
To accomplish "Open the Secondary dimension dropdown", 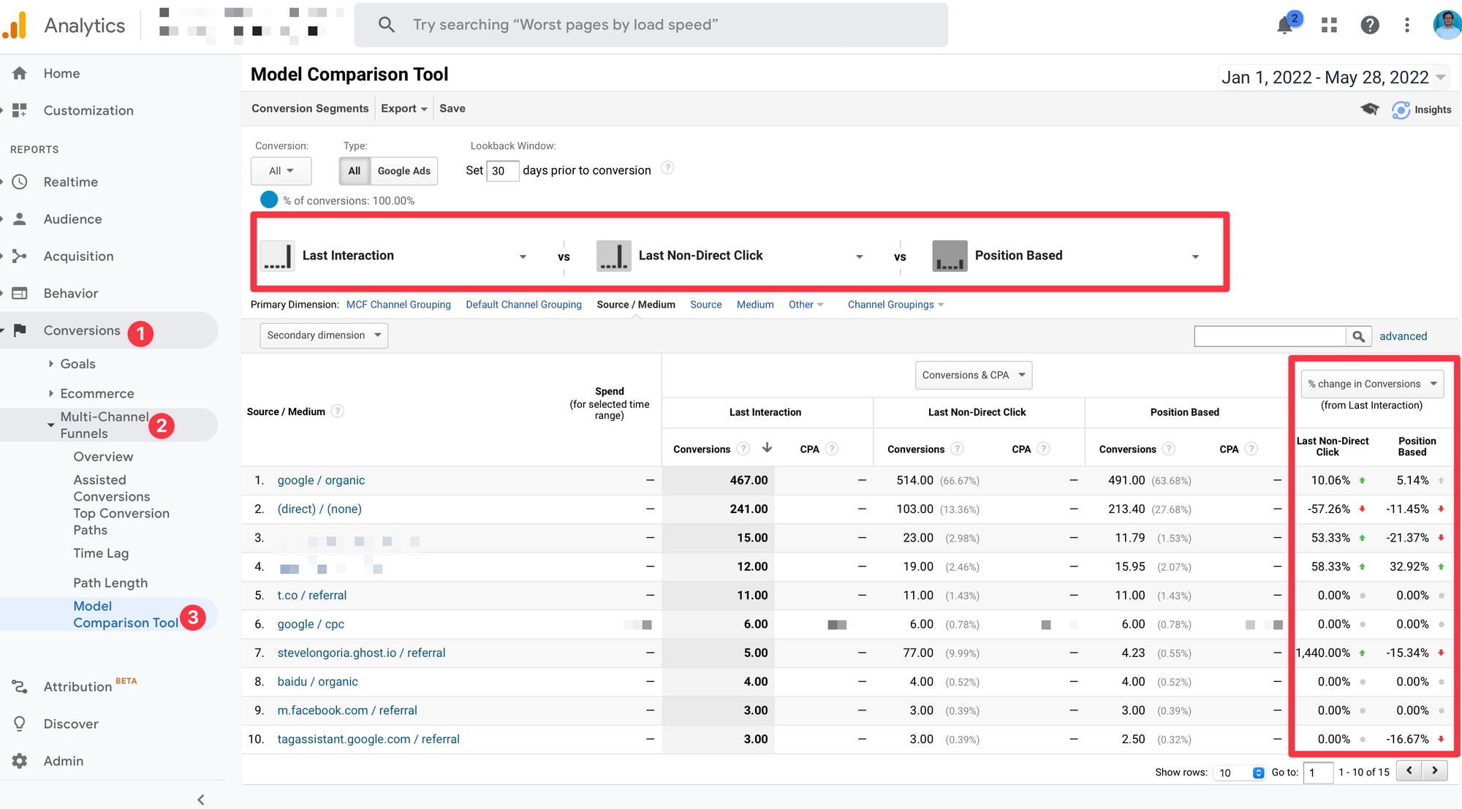I will pos(324,335).
